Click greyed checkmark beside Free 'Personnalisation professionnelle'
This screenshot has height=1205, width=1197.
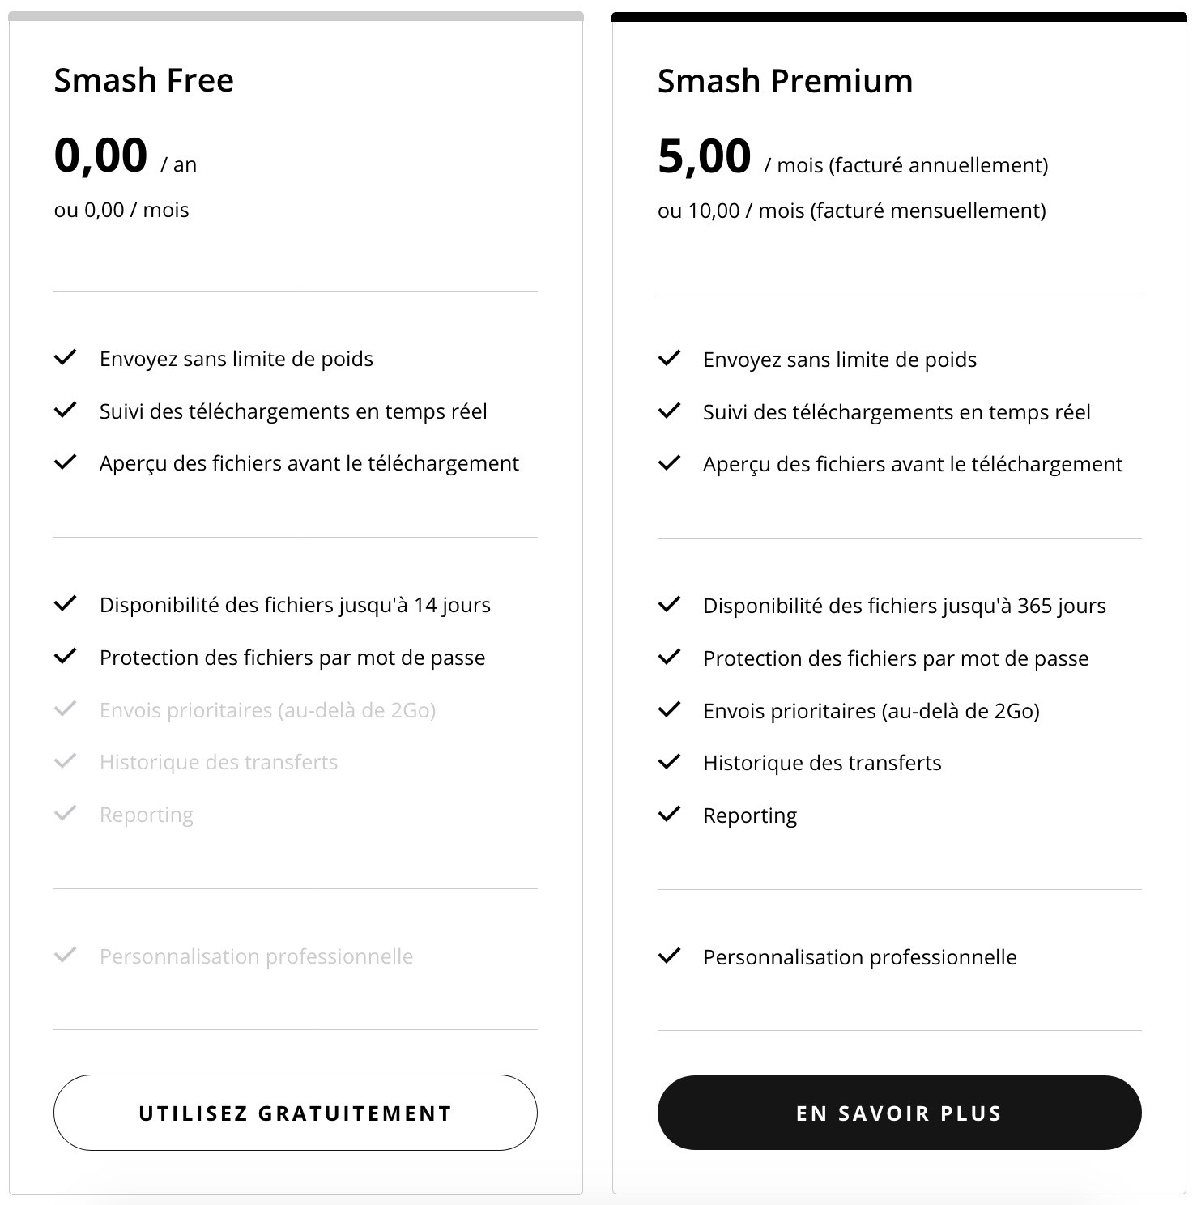pos(65,956)
